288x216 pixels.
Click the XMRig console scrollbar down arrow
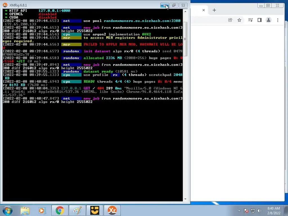[x=185, y=199]
